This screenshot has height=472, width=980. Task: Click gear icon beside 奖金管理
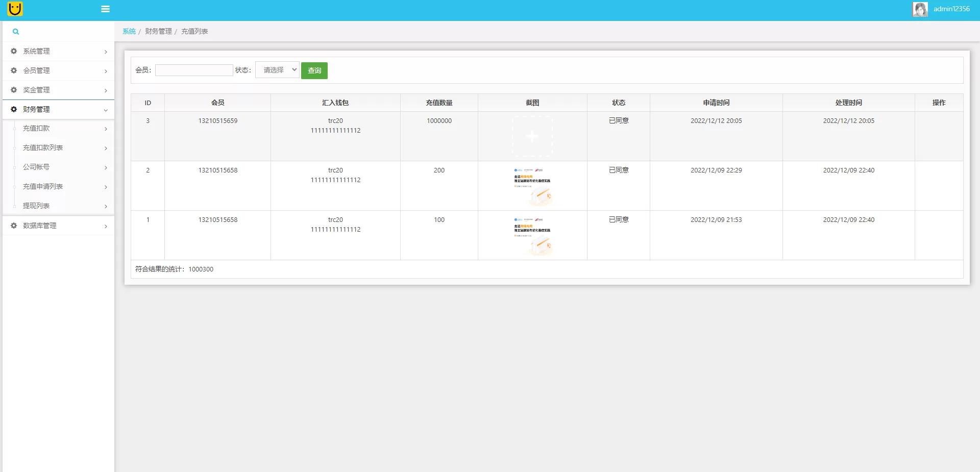[x=14, y=90]
